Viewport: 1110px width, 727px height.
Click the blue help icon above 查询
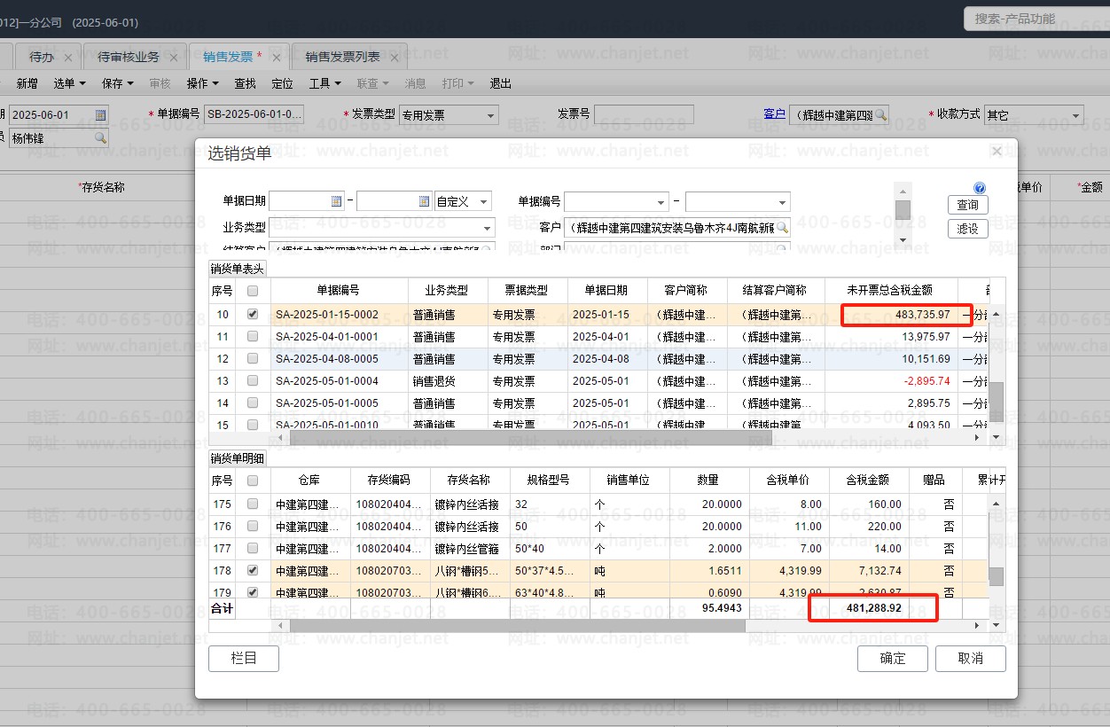point(980,188)
